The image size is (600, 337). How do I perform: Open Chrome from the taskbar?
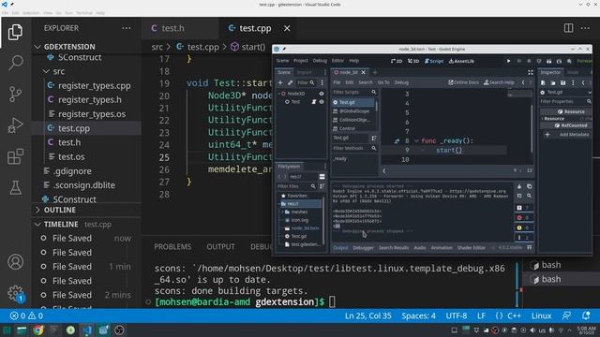[37, 330]
